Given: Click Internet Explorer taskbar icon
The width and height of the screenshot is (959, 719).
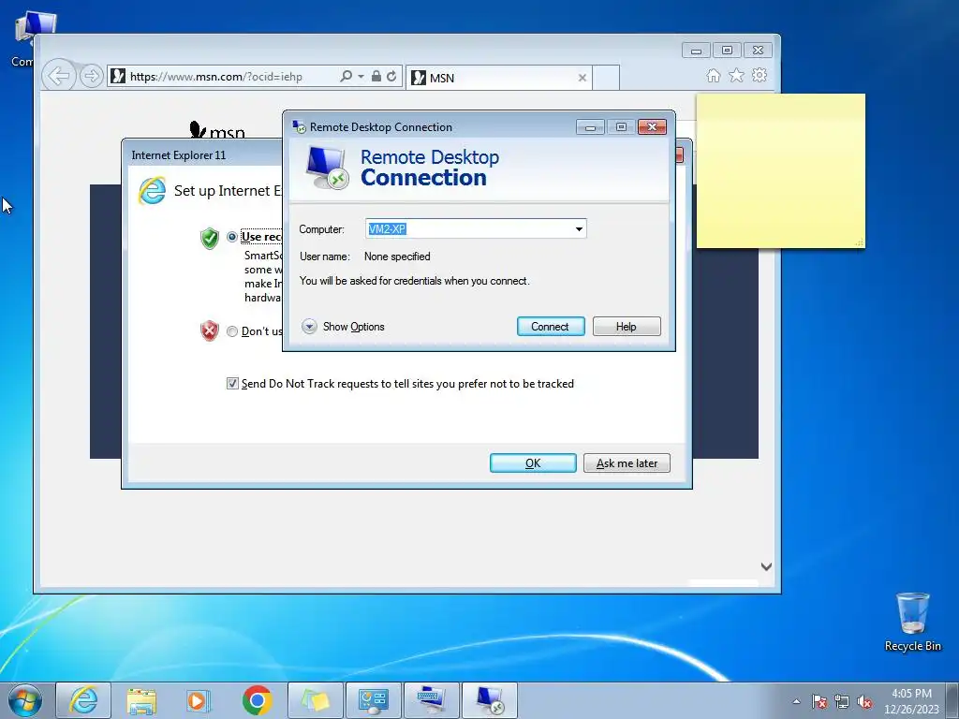Looking at the screenshot, I should click(x=83, y=700).
